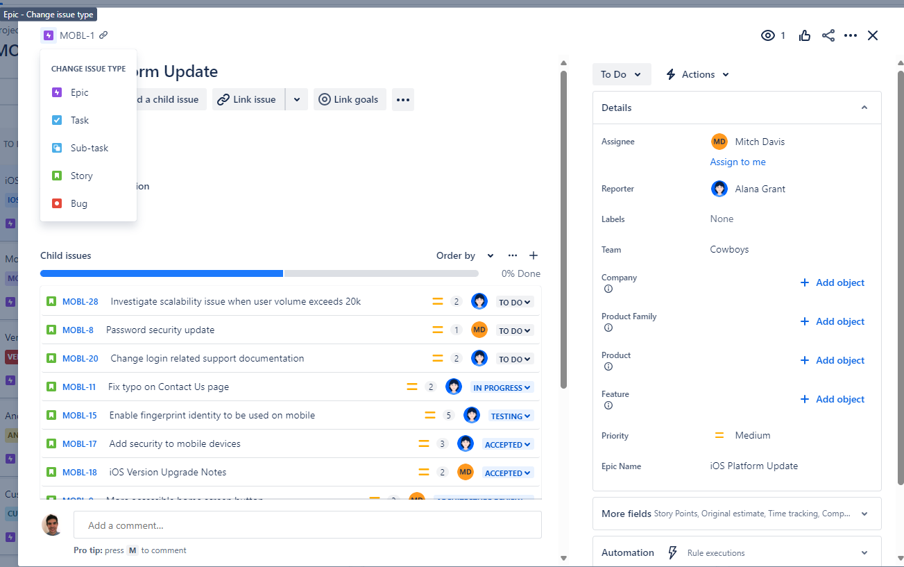Viewport: 904px width, 567px height.
Task: Select the Epic icon next to MOBL-1
Action: point(48,35)
